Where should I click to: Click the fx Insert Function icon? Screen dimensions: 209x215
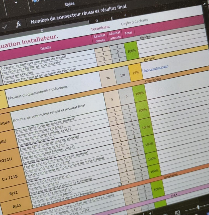pyautogui.click(x=18, y=24)
